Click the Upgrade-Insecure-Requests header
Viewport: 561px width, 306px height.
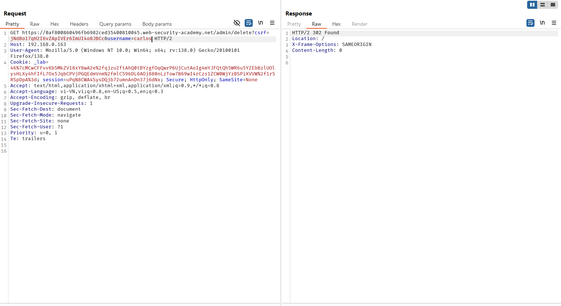coord(52,103)
